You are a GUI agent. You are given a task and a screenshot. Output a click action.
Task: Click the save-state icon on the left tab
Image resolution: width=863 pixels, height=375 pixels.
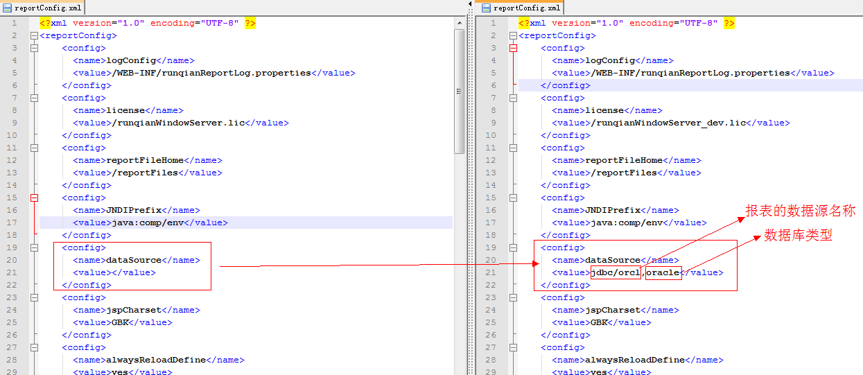8,8
